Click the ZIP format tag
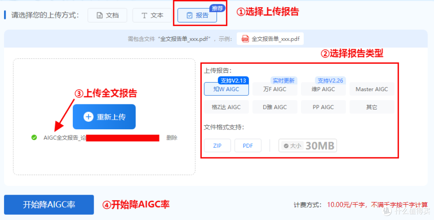Screen dimensions: 434x220 217,146
